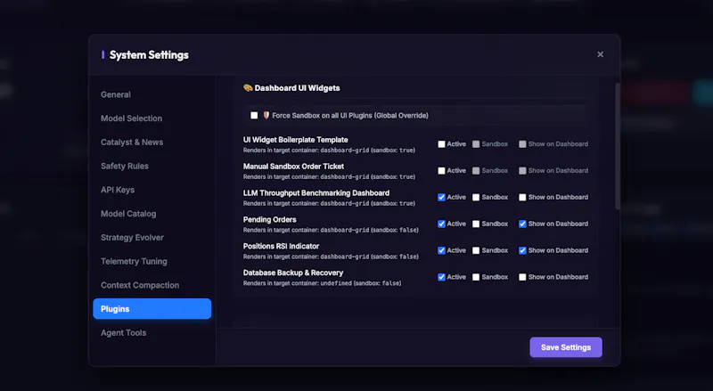
Task: Click the shield icon beside Force Sandbox
Action: point(266,116)
